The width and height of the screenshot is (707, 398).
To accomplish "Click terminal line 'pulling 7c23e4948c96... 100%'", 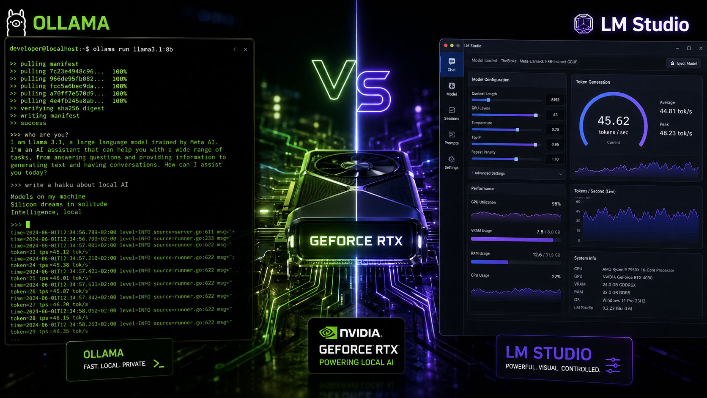I will click(x=68, y=71).
